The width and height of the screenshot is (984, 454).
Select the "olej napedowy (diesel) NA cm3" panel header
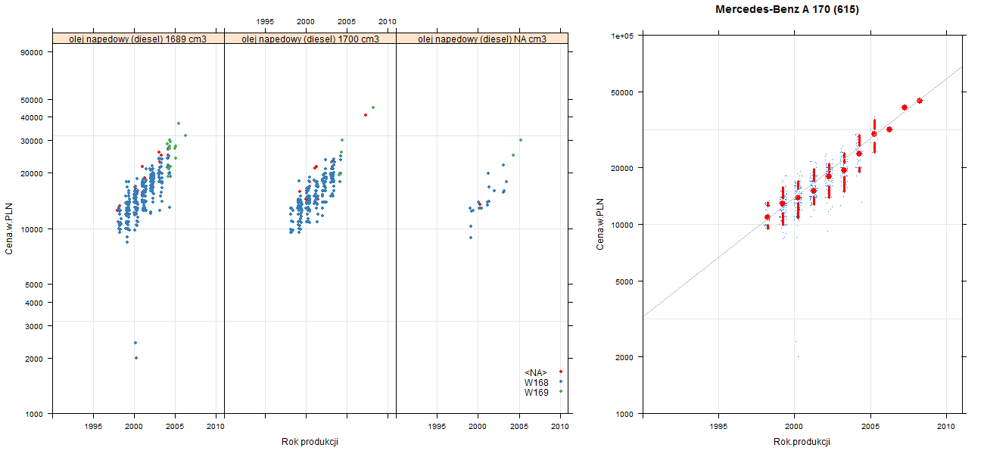tap(482, 39)
